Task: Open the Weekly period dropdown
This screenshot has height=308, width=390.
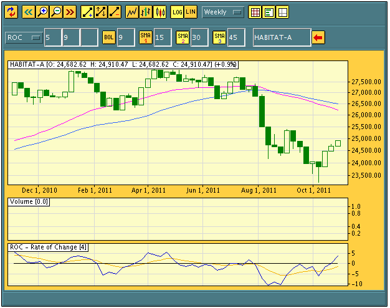Action: pos(223,12)
